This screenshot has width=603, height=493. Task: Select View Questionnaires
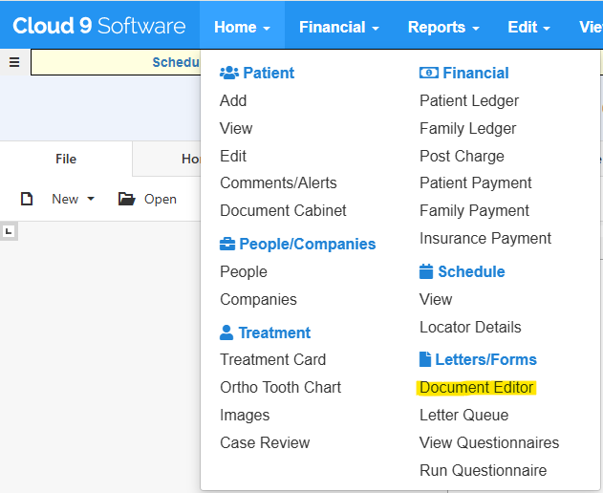click(x=489, y=443)
